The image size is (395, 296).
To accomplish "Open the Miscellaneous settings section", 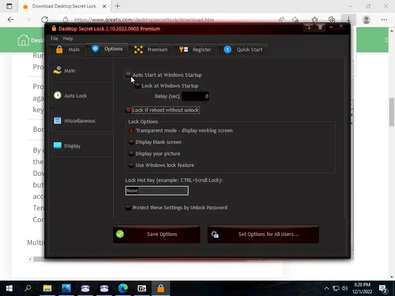I will click(82, 121).
